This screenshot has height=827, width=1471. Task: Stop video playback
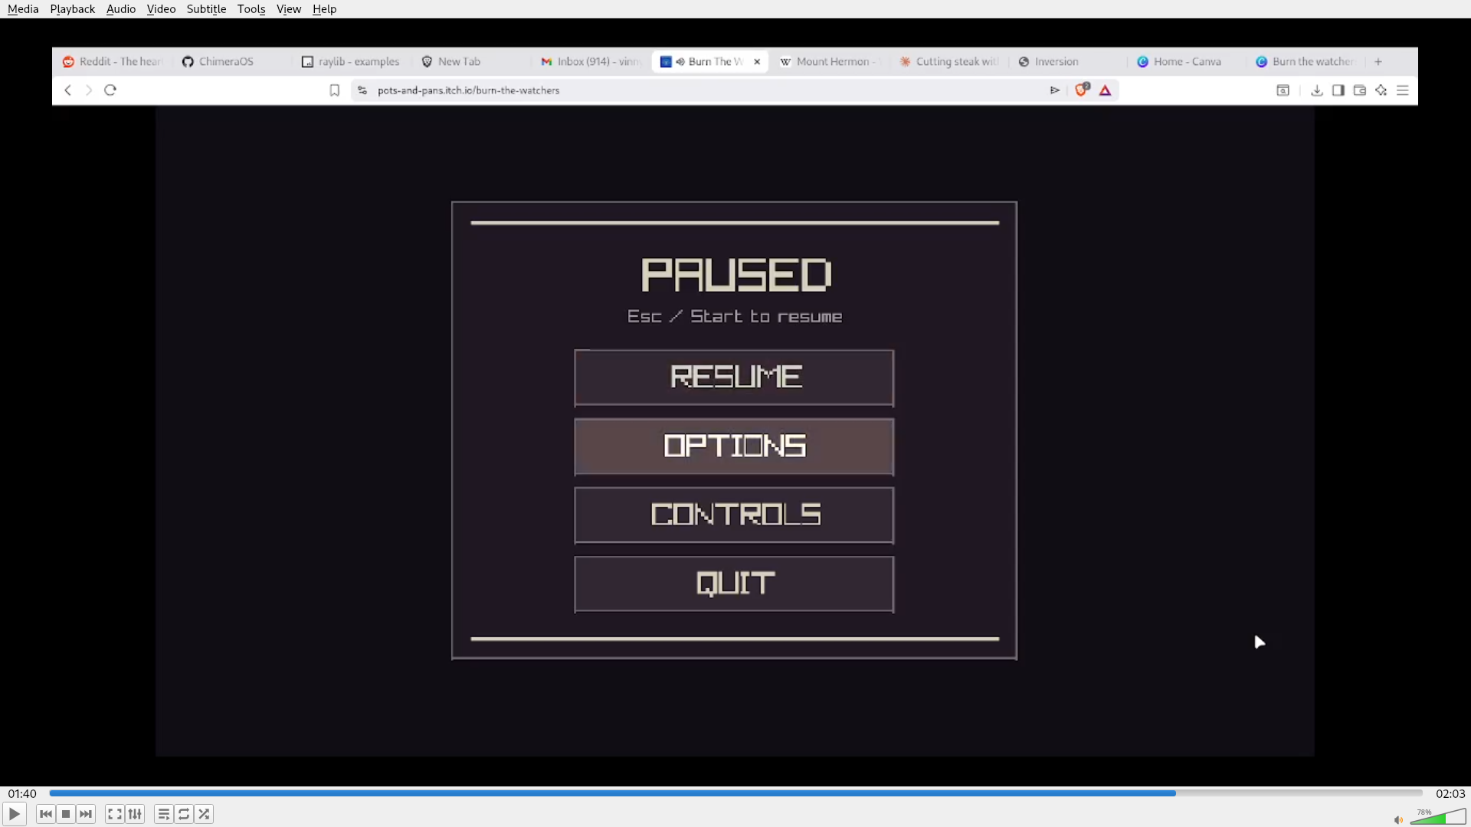(x=66, y=814)
